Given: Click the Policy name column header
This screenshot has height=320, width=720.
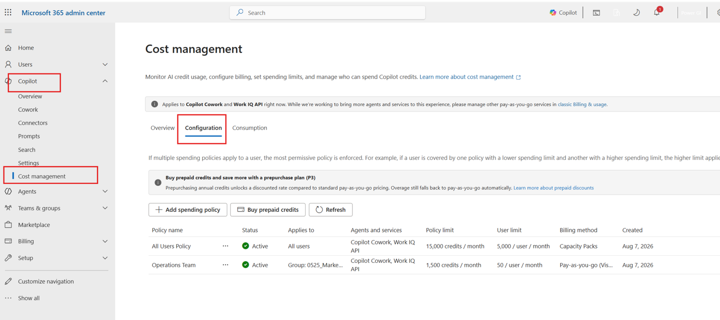Looking at the screenshot, I should 167,230.
